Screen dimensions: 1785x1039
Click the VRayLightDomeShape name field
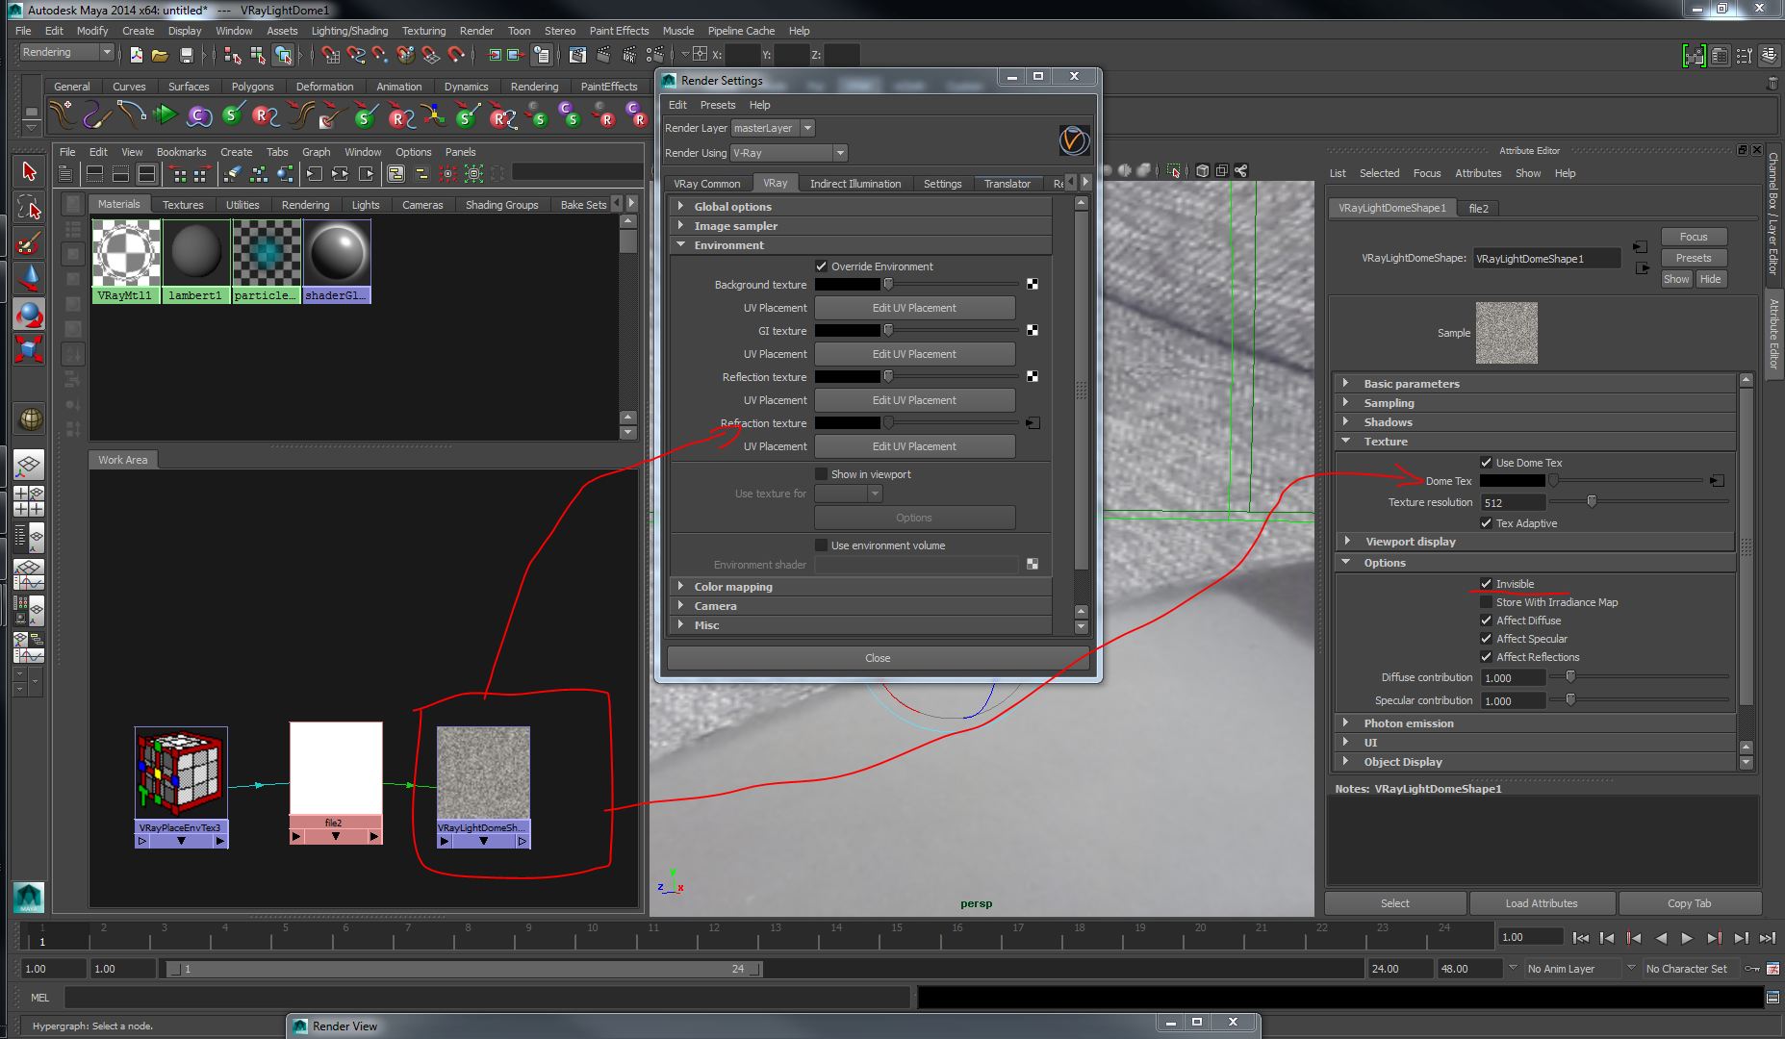(x=1546, y=259)
